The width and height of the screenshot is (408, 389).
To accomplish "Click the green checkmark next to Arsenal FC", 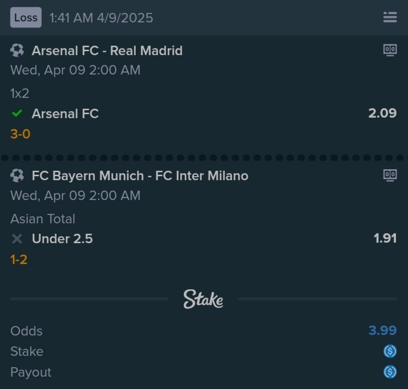I will [x=17, y=113].
